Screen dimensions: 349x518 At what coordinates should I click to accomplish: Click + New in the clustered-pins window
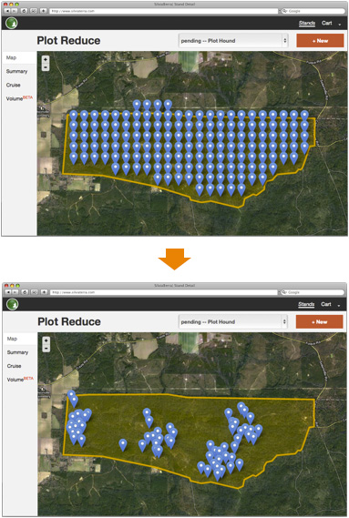(319, 321)
